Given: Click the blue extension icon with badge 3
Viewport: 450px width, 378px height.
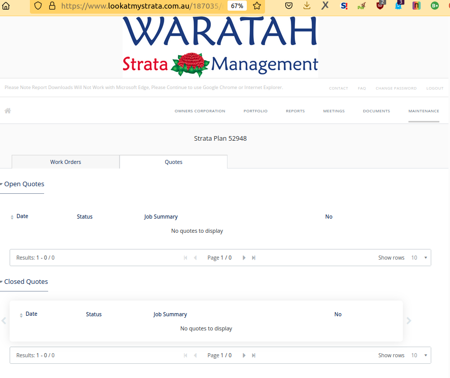Looking at the screenshot, I should (x=398, y=5).
